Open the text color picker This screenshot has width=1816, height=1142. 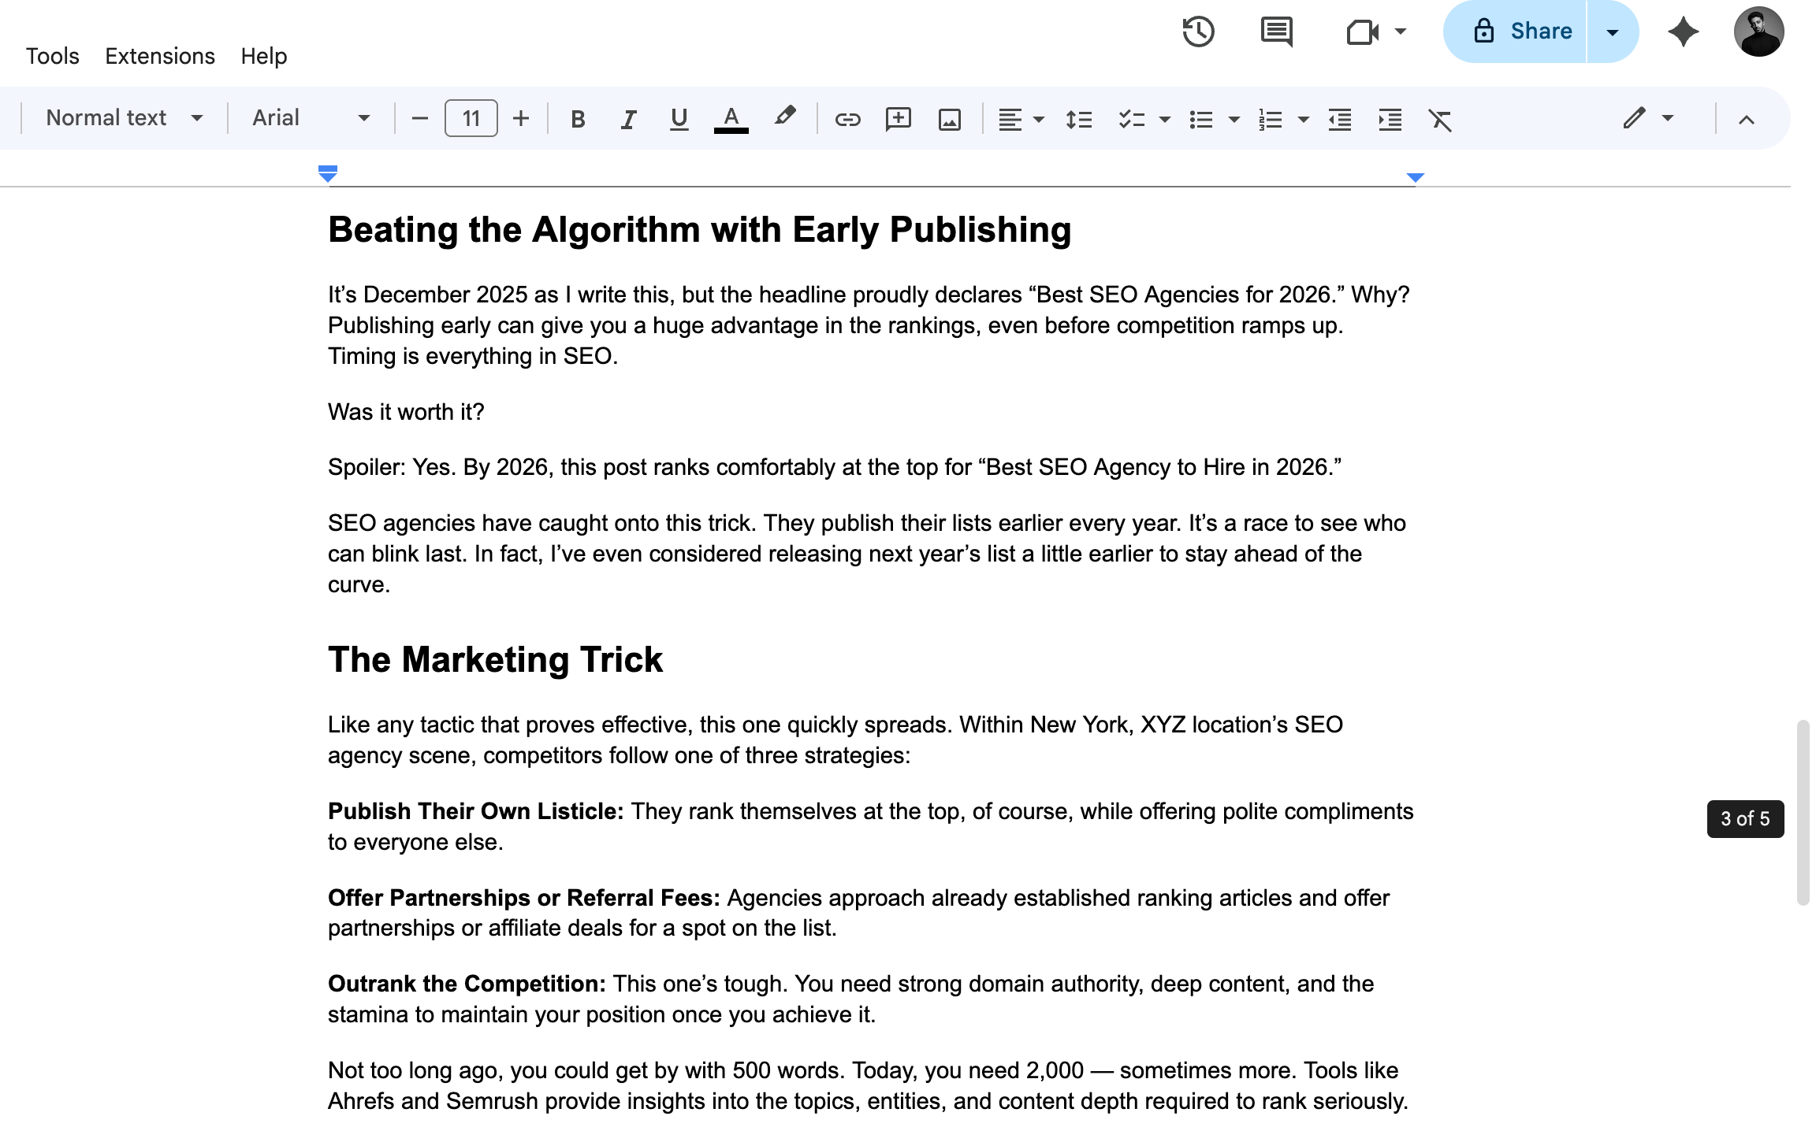[x=731, y=119]
